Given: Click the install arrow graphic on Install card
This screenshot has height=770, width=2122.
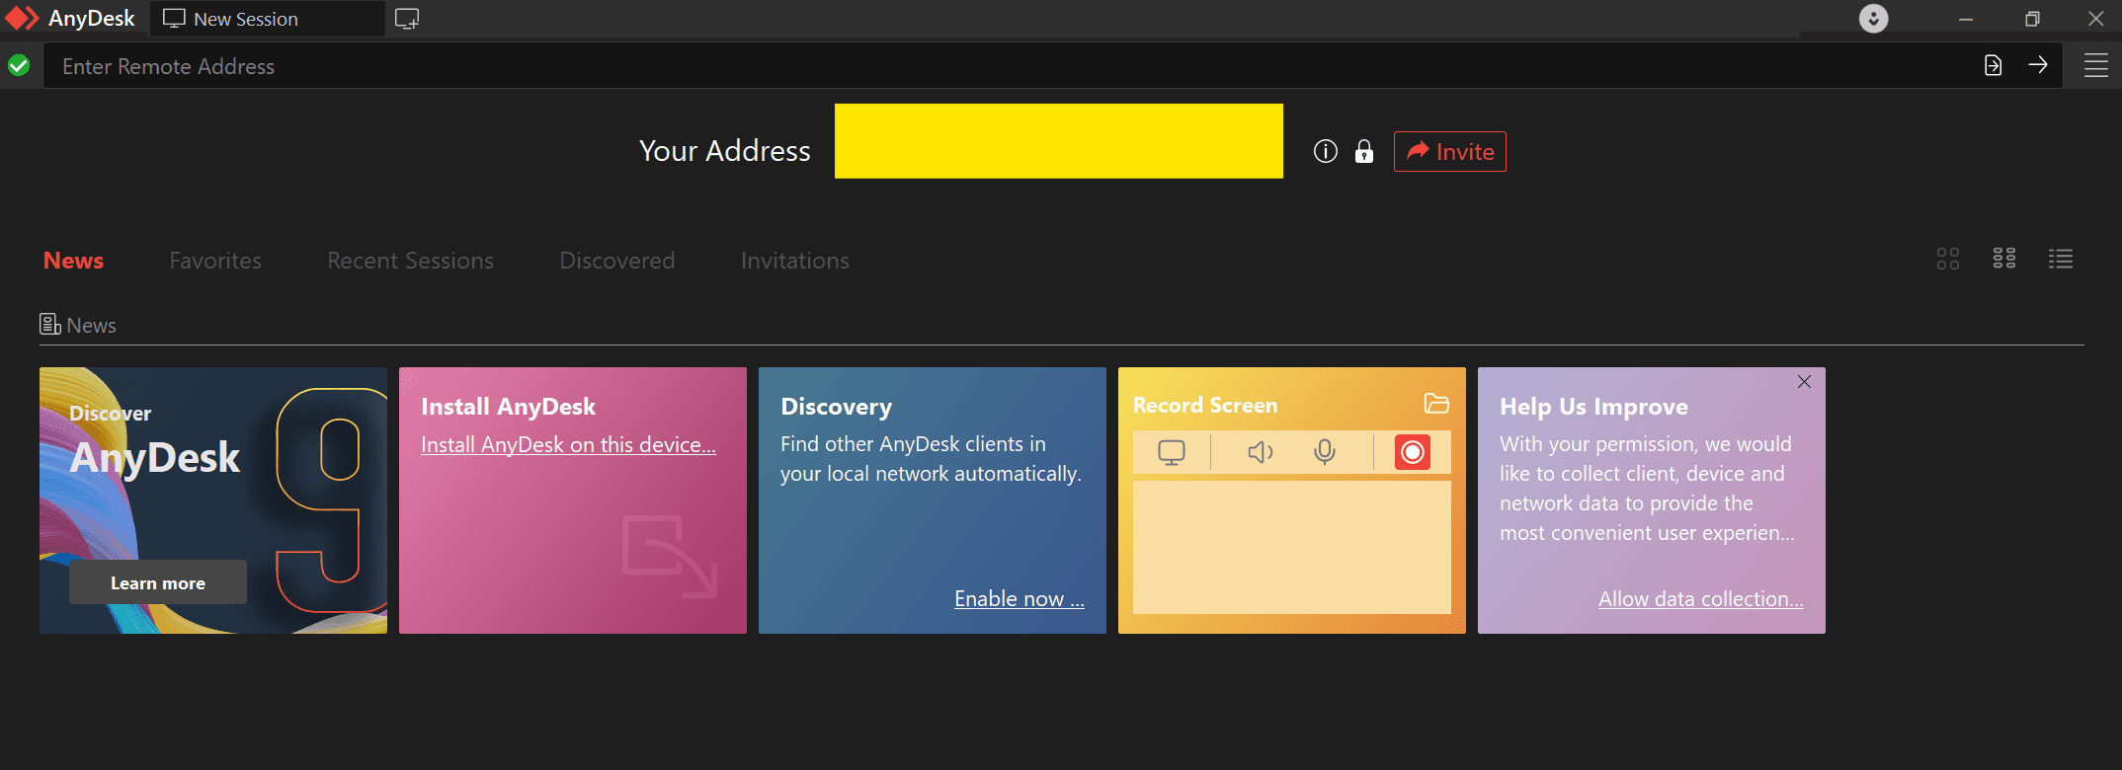Looking at the screenshot, I should pos(670,557).
